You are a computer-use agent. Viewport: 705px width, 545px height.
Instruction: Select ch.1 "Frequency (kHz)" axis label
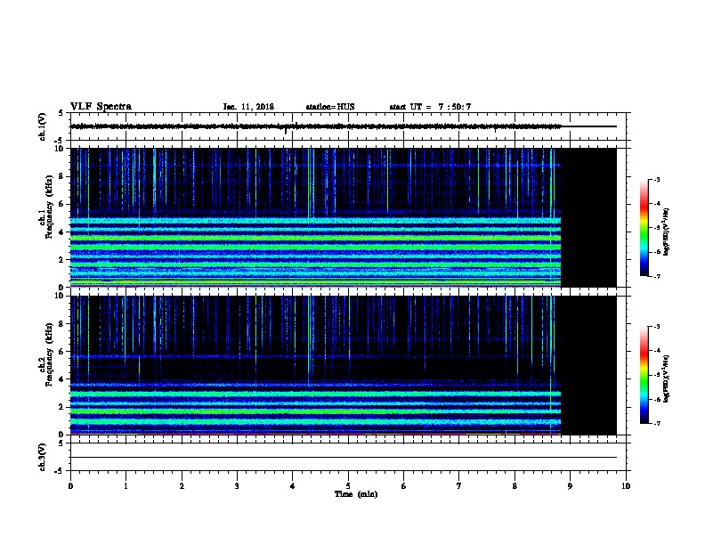49,207
